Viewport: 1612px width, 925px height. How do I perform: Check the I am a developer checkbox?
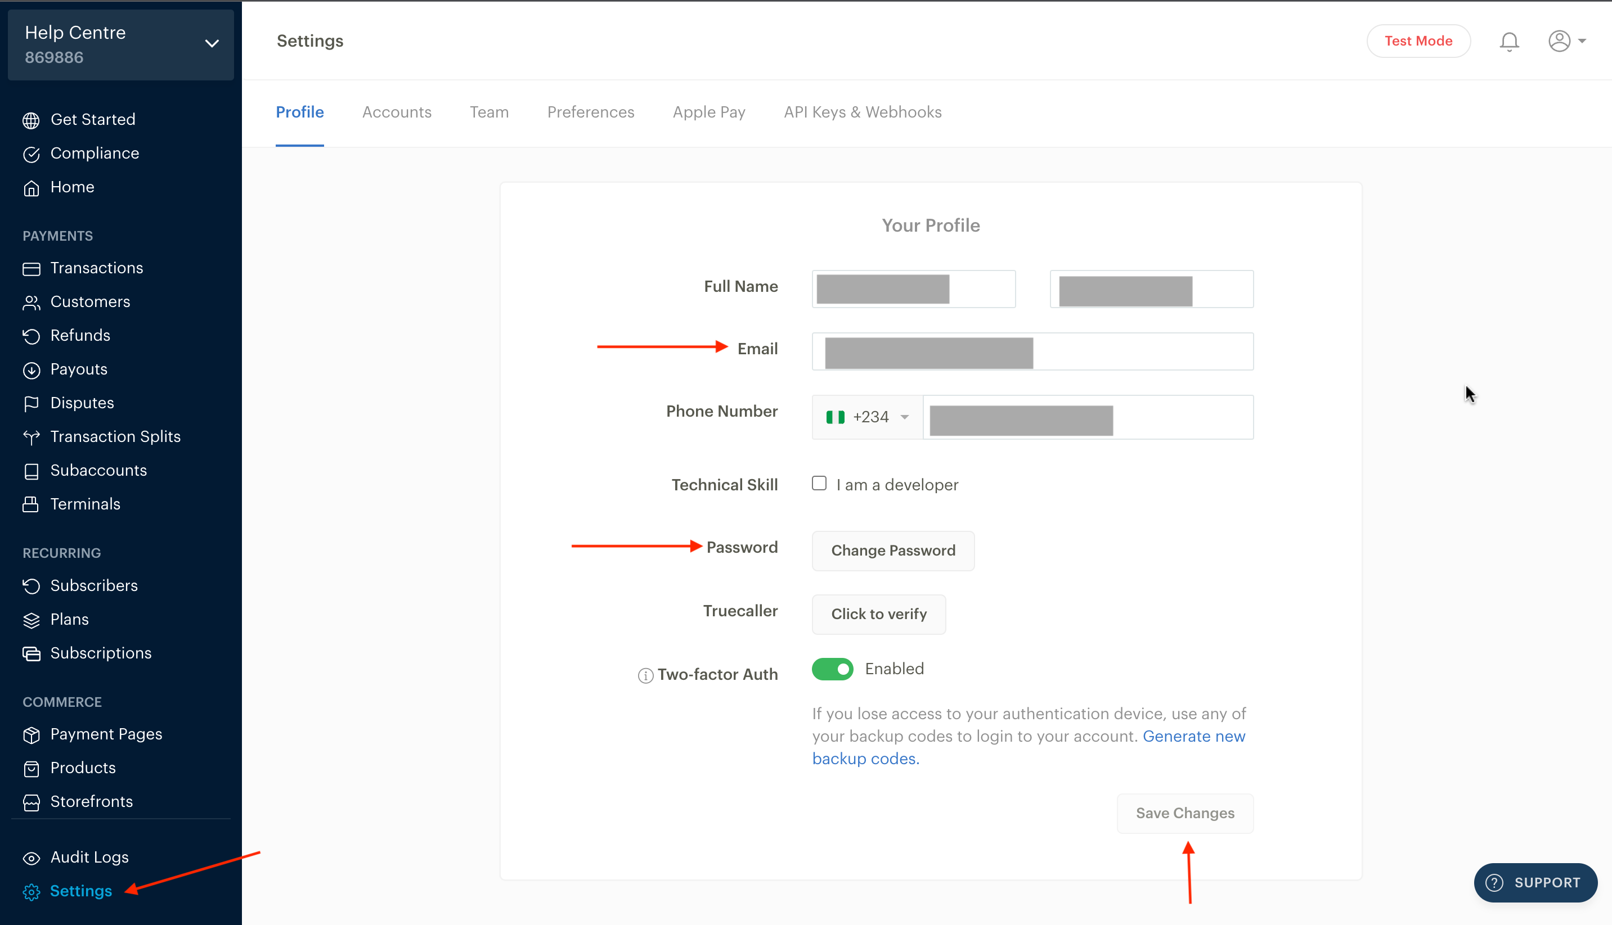click(819, 484)
